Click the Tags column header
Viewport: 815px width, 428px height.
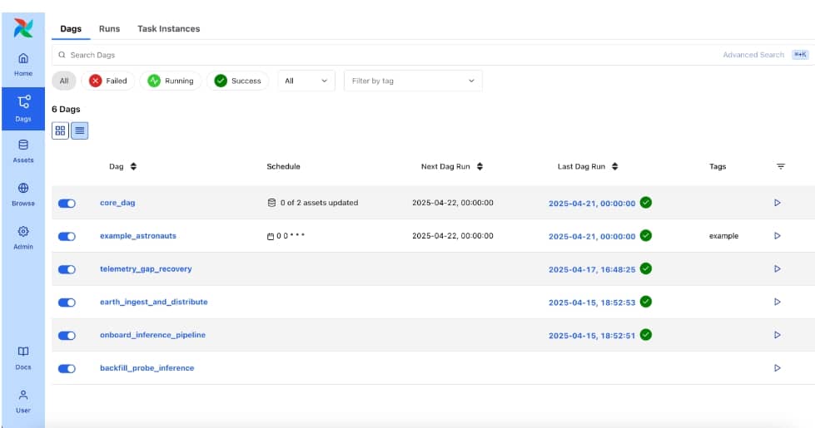click(718, 166)
